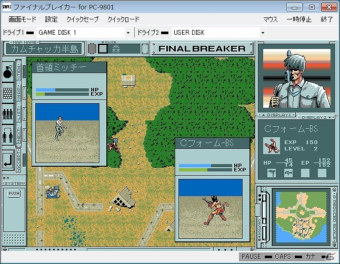Switch to DISPLAY2 tab
The width and height of the screenshot is (340, 264).
click(x=317, y=117)
